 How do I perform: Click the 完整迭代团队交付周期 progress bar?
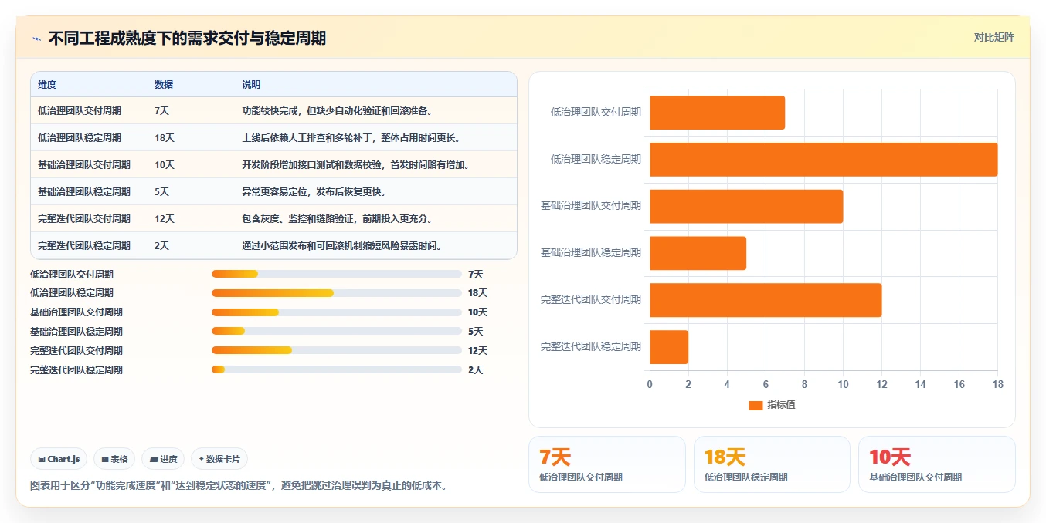pos(337,350)
